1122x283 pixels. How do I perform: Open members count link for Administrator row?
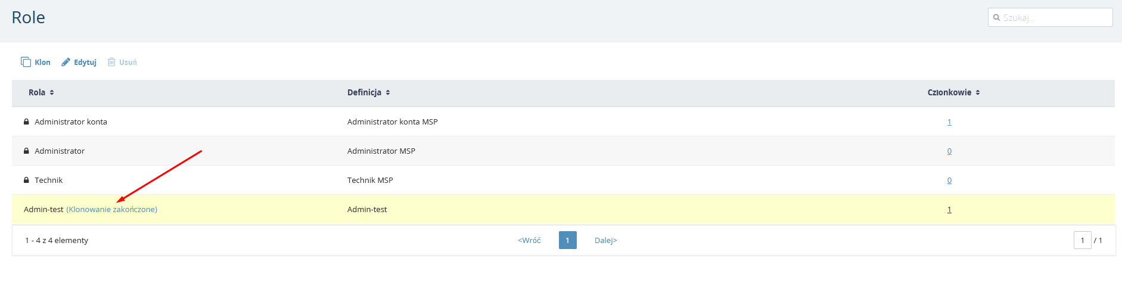[x=949, y=151]
